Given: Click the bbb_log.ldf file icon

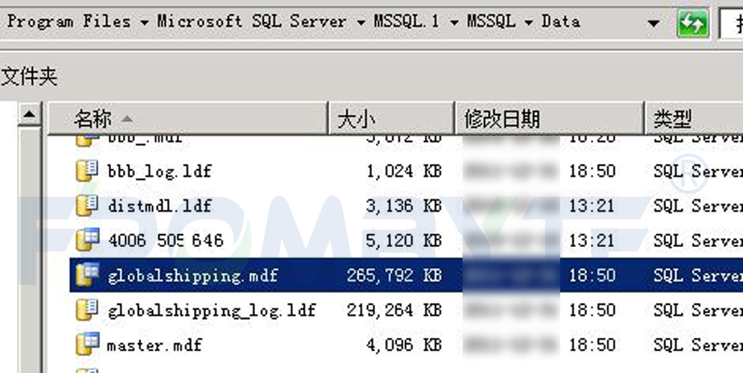Looking at the screenshot, I should tap(88, 170).
